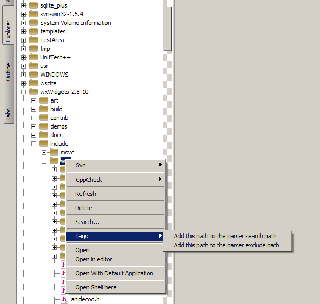
Task: Click the tree view vertical scrollbar thumb
Action: pos(168,29)
